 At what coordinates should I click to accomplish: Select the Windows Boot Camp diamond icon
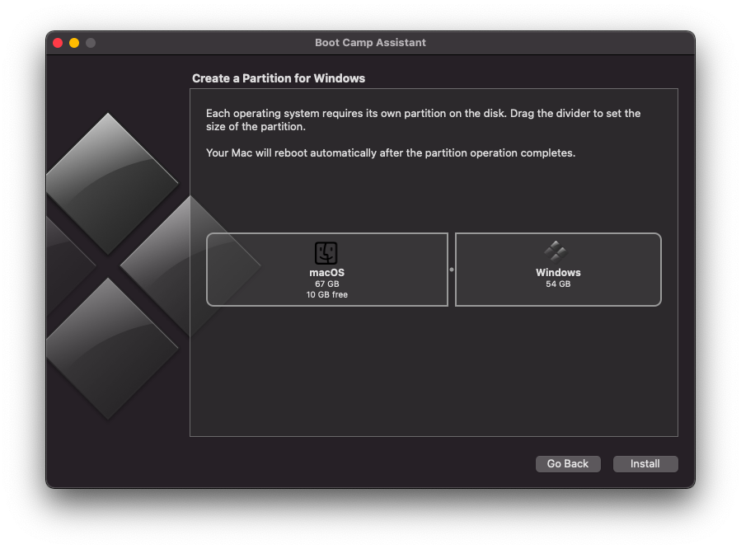556,251
